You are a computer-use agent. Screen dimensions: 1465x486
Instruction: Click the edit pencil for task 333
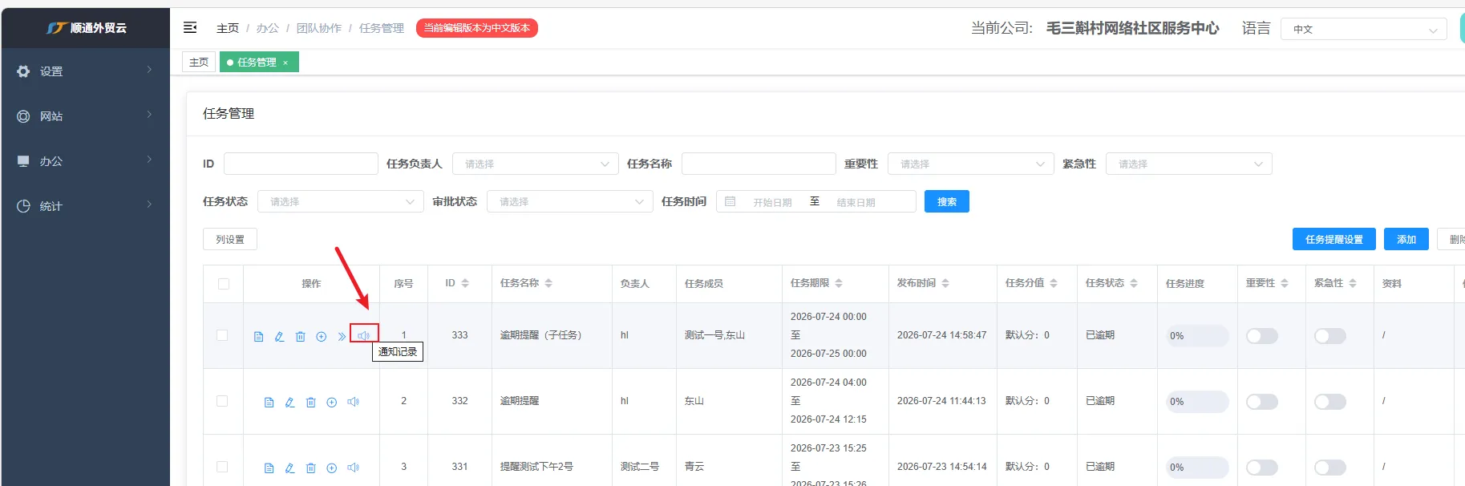(279, 337)
